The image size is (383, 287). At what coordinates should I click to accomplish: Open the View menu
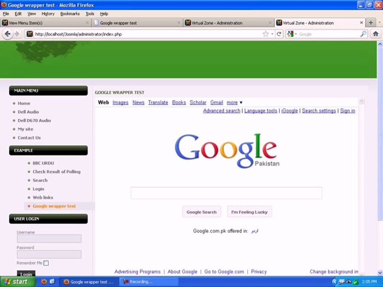pyautogui.click(x=32, y=14)
